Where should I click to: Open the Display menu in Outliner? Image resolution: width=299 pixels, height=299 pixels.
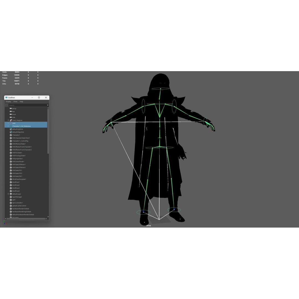click(8, 102)
